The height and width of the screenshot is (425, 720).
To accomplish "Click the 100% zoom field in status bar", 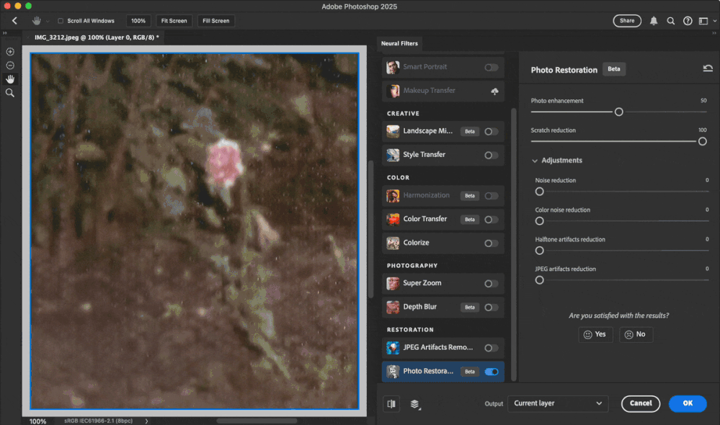I will [37, 421].
